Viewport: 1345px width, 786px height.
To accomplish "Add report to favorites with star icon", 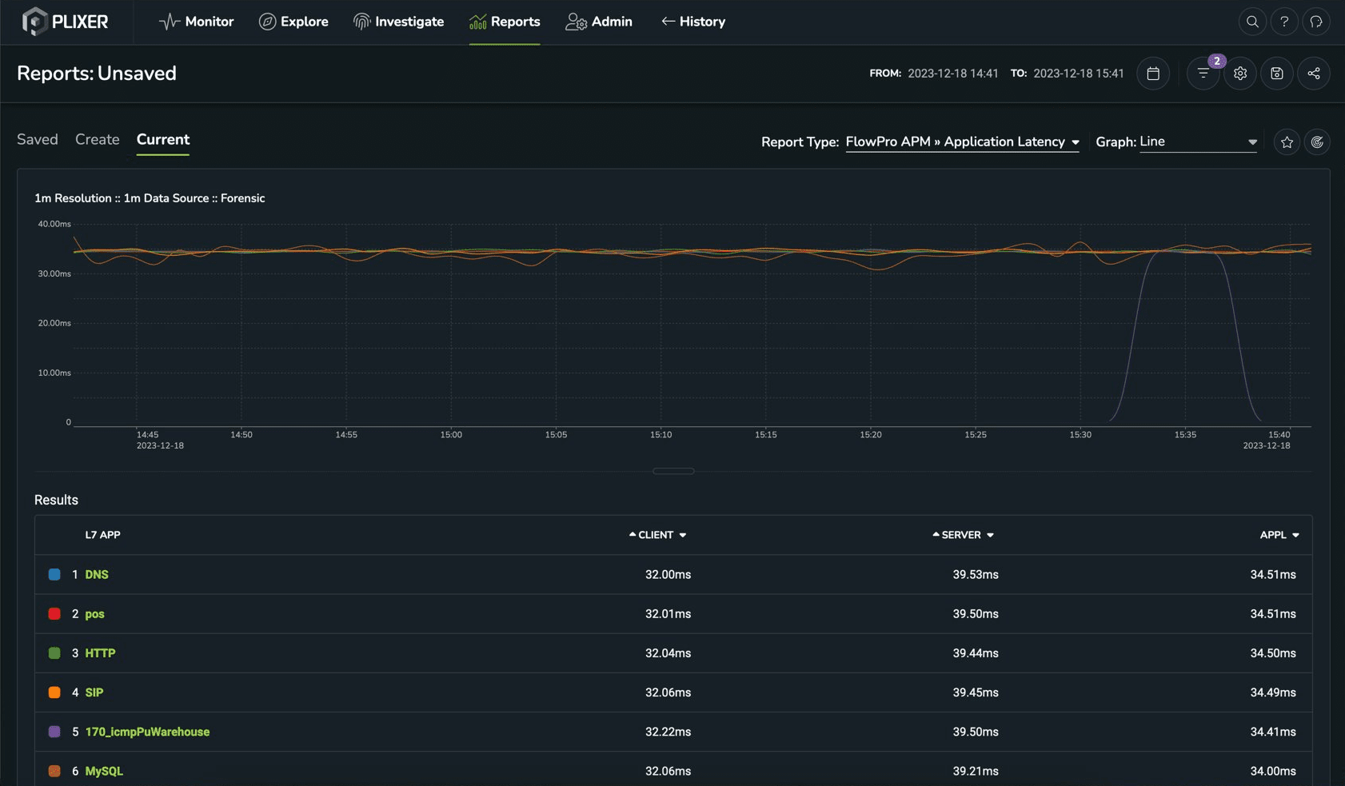I will click(x=1287, y=142).
